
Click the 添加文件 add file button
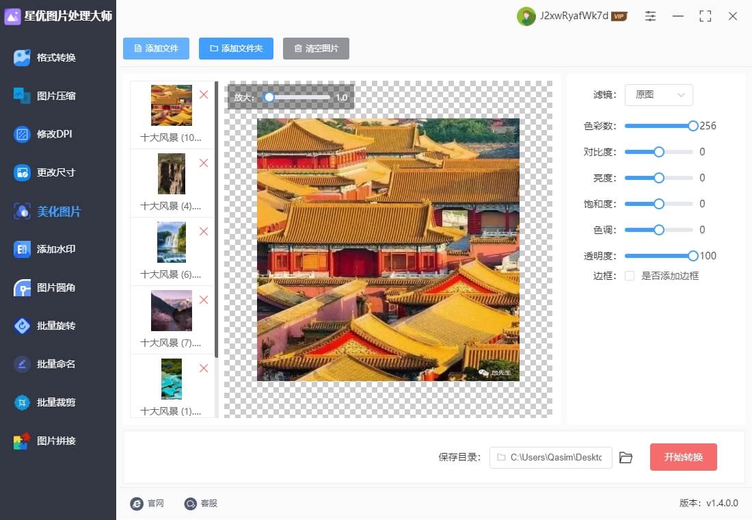(x=156, y=49)
